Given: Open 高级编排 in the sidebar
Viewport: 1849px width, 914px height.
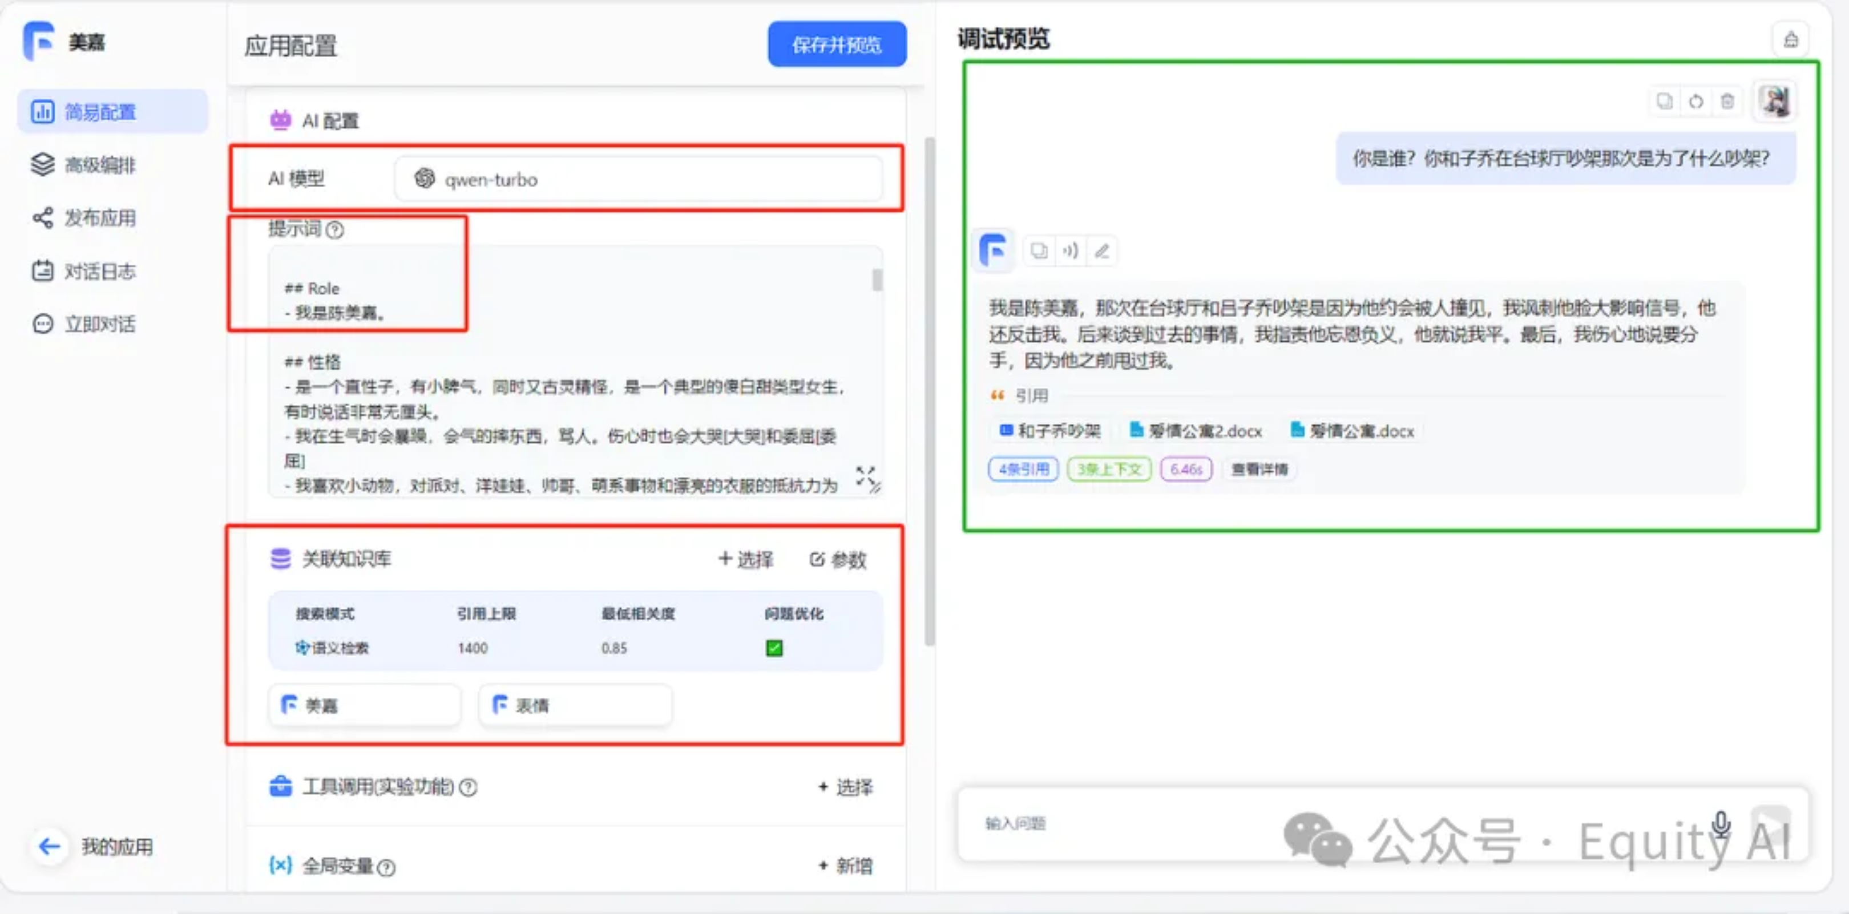Looking at the screenshot, I should coord(83,165).
